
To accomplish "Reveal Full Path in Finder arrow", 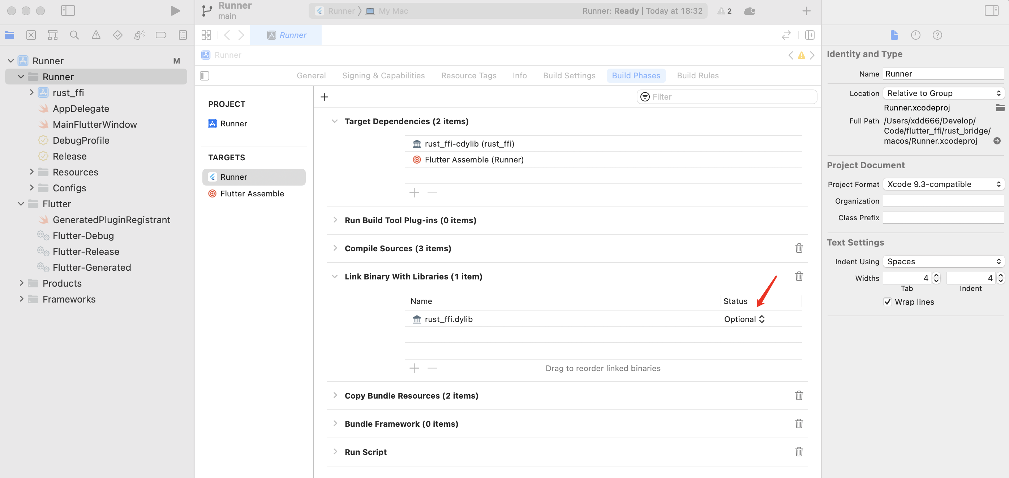I will point(997,141).
